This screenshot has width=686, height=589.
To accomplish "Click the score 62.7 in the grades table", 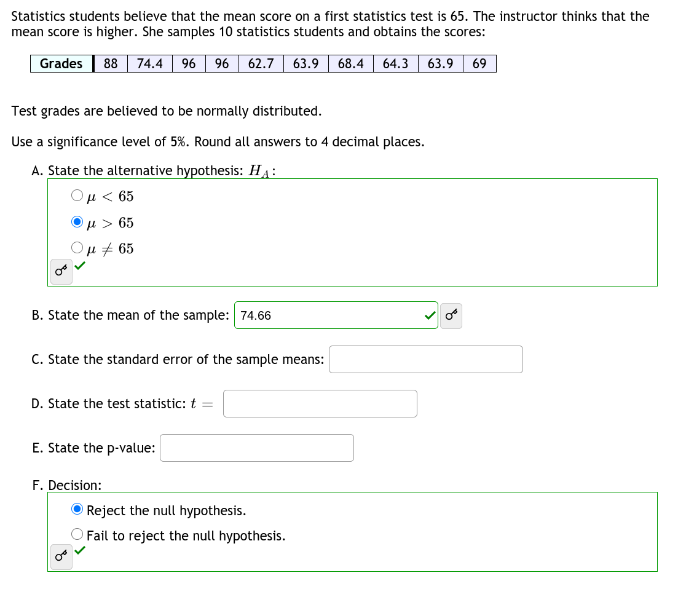I will pos(261,63).
